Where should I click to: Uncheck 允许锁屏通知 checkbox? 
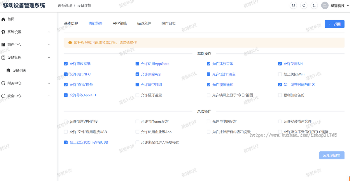point(209,85)
